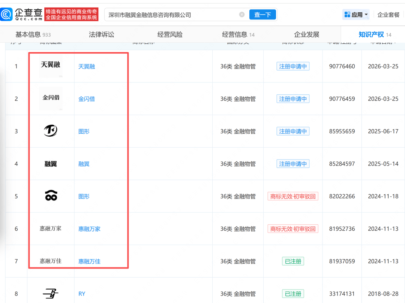Open the 惠融万佳 trademark image
Image resolution: width=405 pixels, height=303 pixels.
(51, 261)
